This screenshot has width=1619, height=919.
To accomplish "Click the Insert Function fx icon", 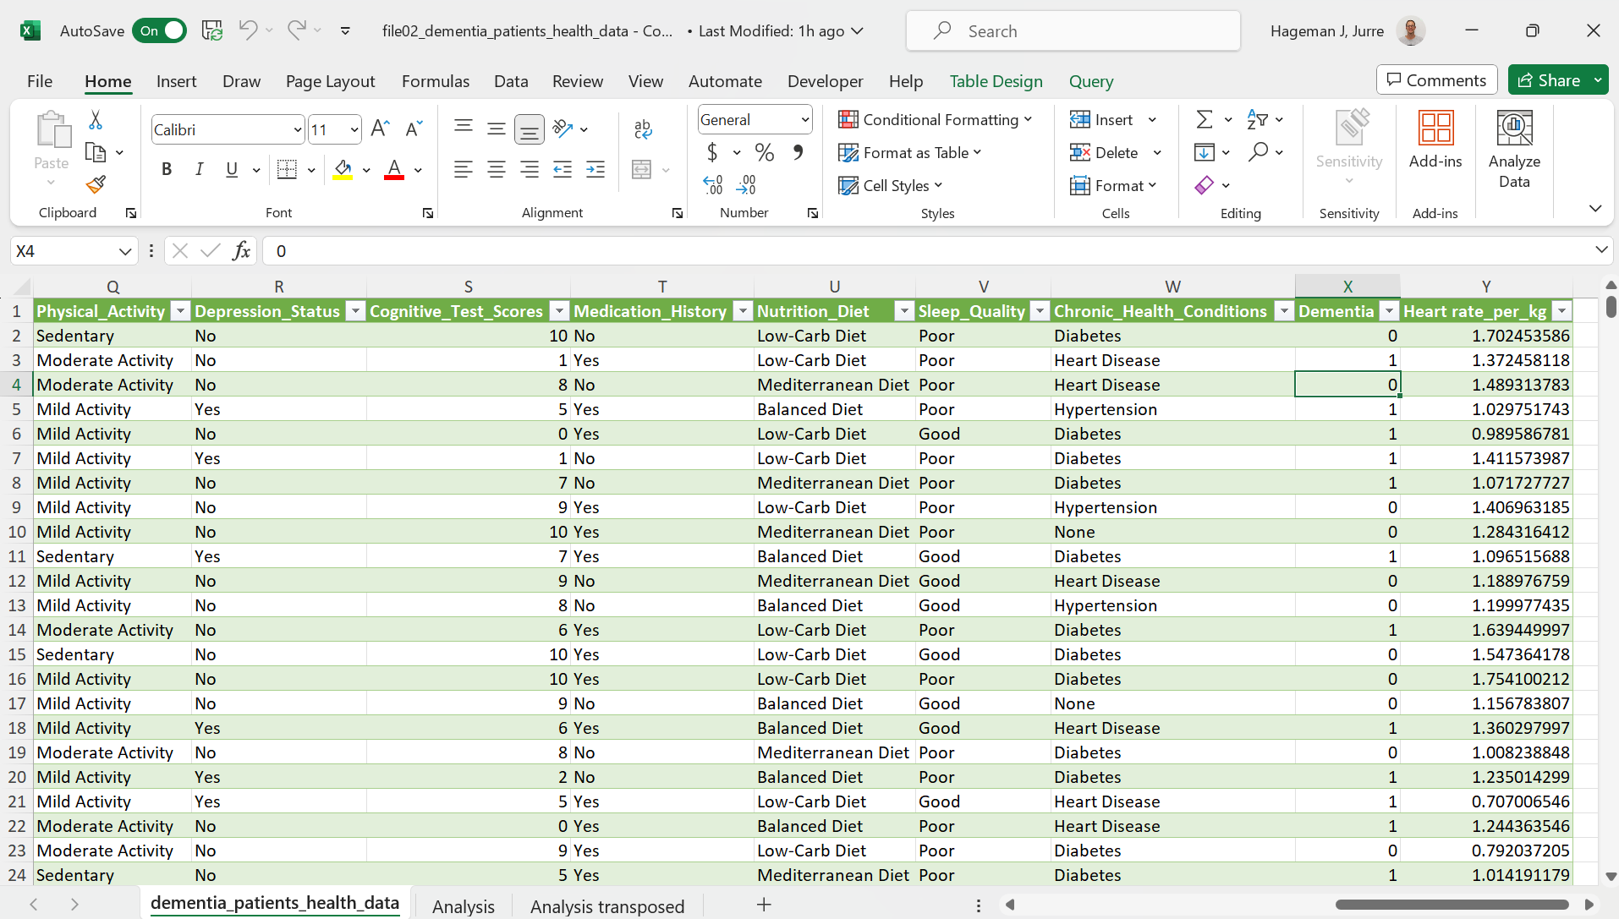I will click(x=241, y=251).
